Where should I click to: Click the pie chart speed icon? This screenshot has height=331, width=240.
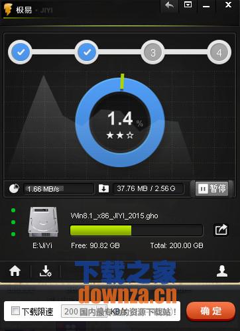(14, 188)
